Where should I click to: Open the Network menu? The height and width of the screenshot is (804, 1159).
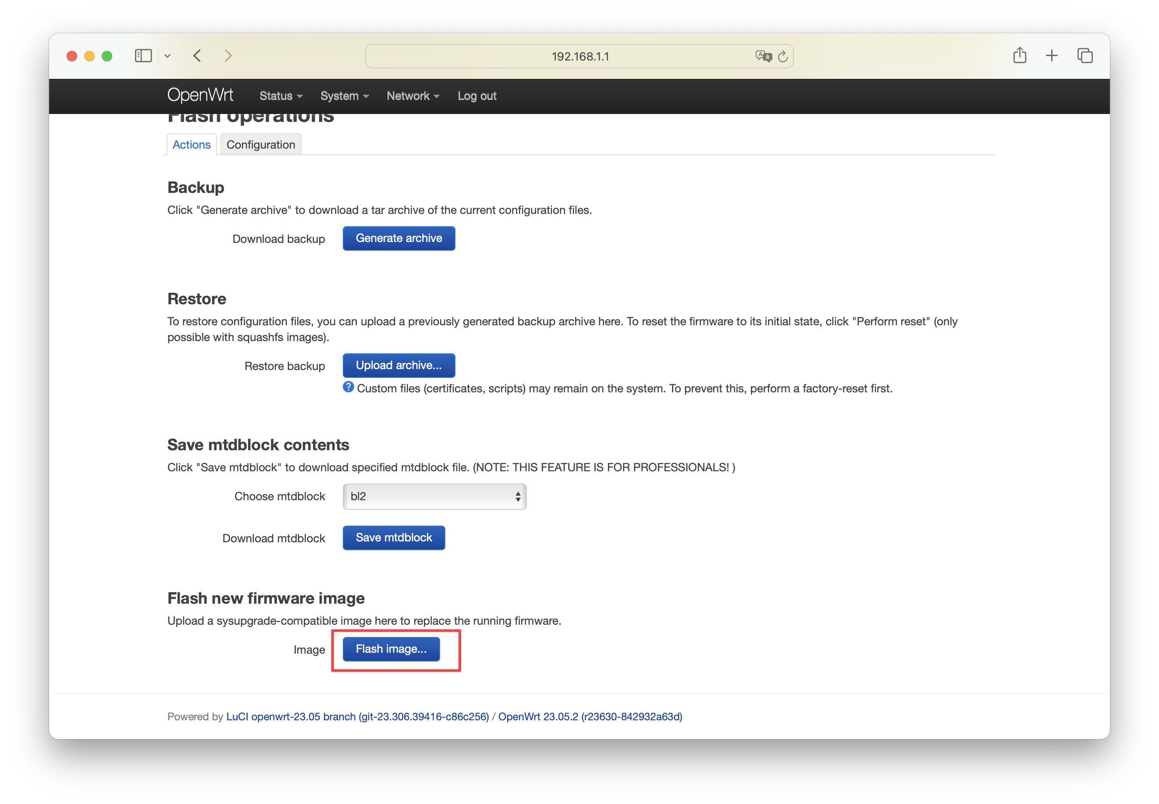click(413, 96)
